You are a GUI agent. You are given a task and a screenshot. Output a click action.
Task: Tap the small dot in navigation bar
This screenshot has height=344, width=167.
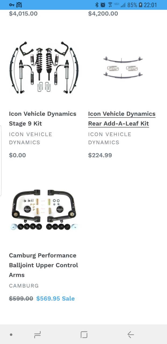coord(11,335)
